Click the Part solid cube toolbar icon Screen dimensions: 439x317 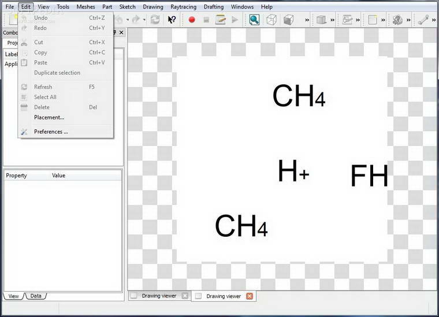tap(321, 20)
